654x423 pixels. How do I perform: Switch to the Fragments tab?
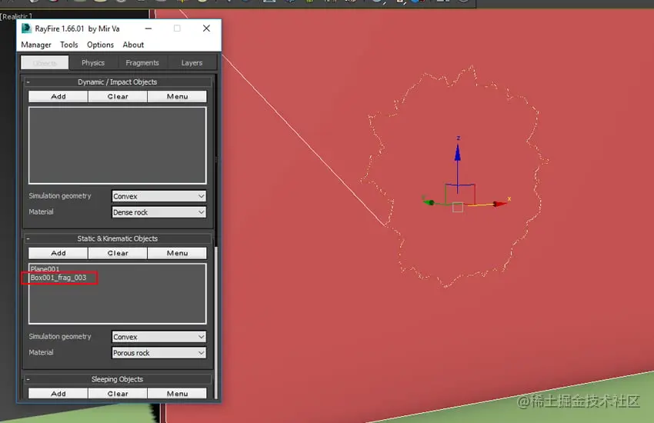click(x=142, y=63)
